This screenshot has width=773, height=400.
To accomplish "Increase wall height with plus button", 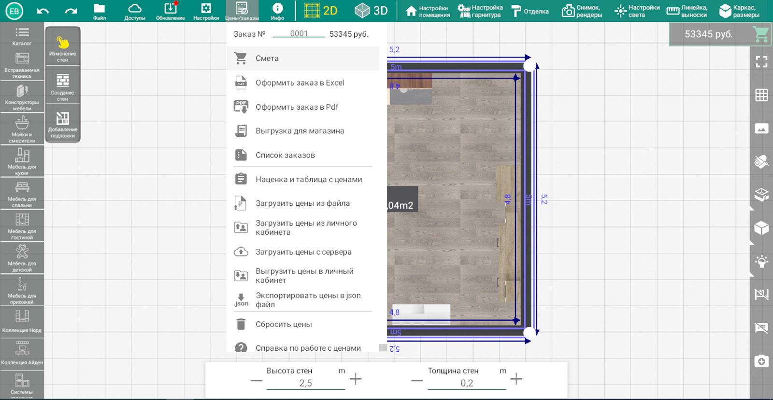I will (356, 379).
